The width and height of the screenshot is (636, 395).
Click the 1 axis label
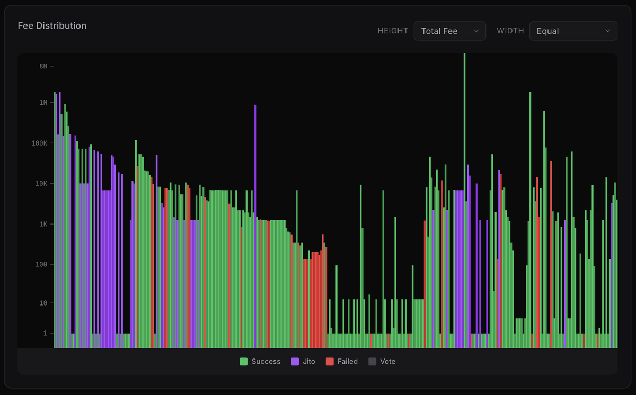[46, 333]
